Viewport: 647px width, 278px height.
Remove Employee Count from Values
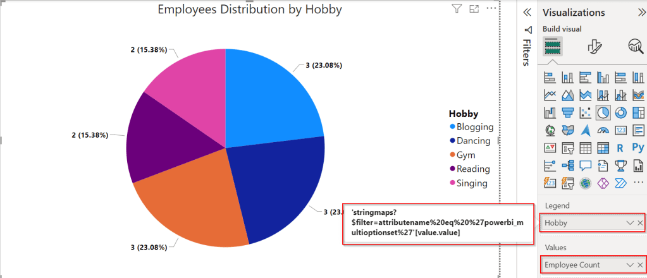[x=640, y=265]
